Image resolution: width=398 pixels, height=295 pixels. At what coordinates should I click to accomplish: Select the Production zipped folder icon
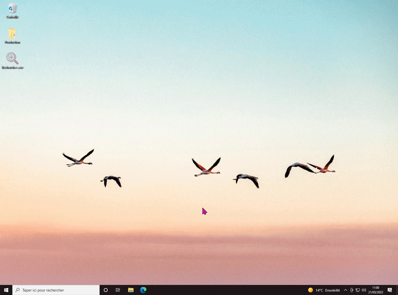pyautogui.click(x=12, y=36)
